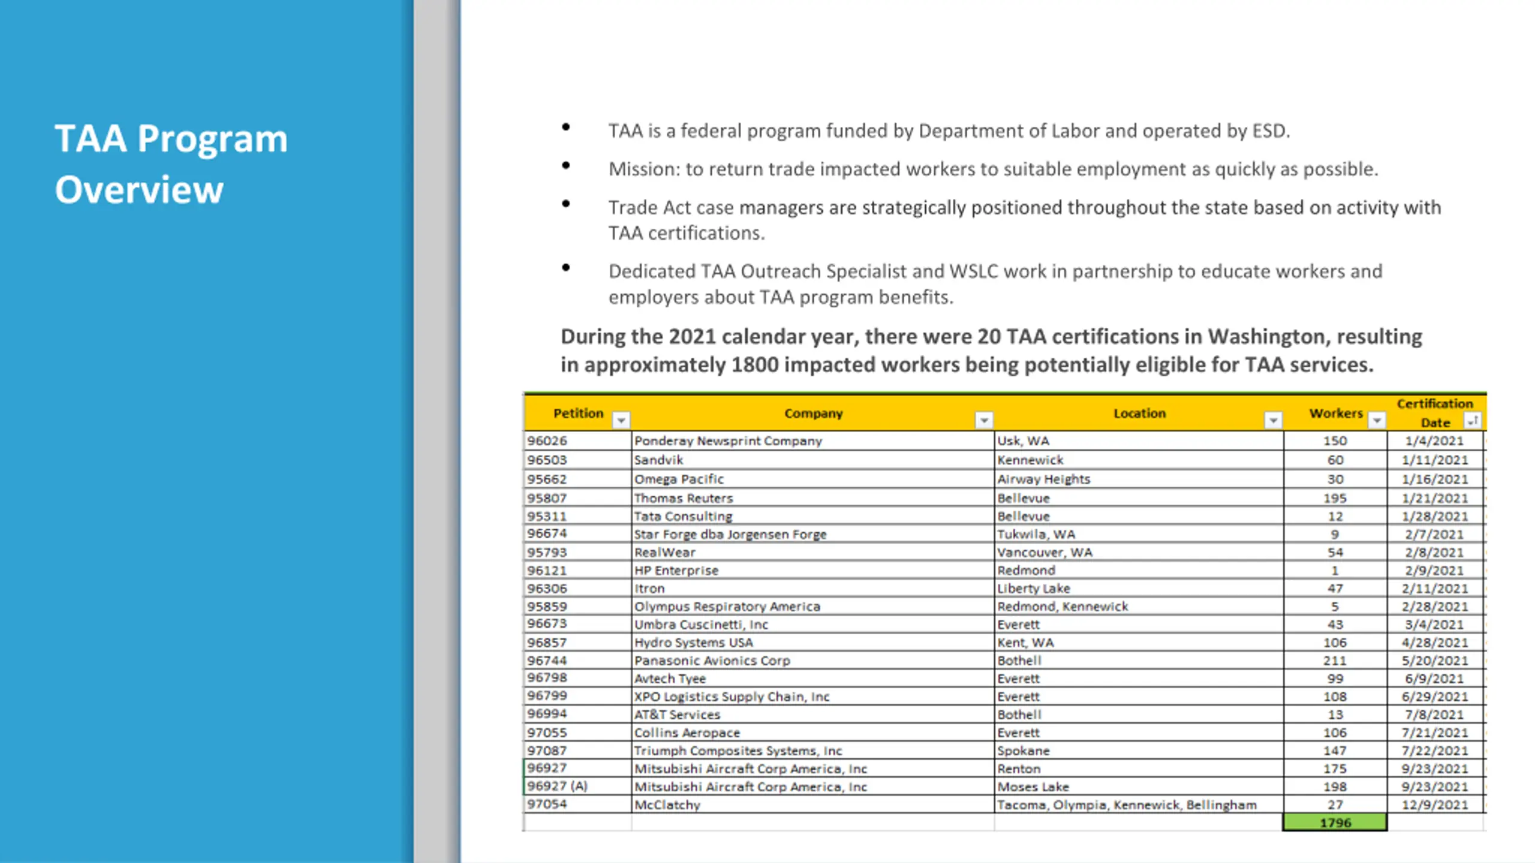Select certification date 2/9/2021
1535x863 pixels.
(1435, 570)
